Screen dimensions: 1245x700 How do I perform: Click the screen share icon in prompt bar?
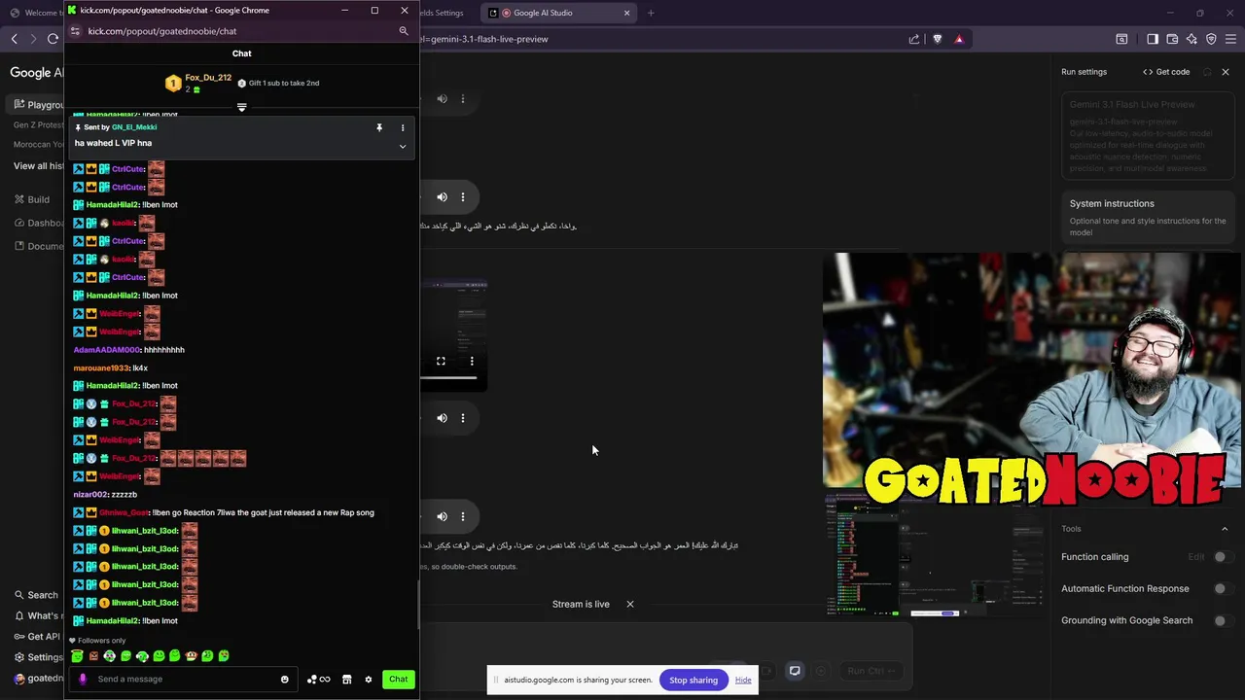click(795, 671)
